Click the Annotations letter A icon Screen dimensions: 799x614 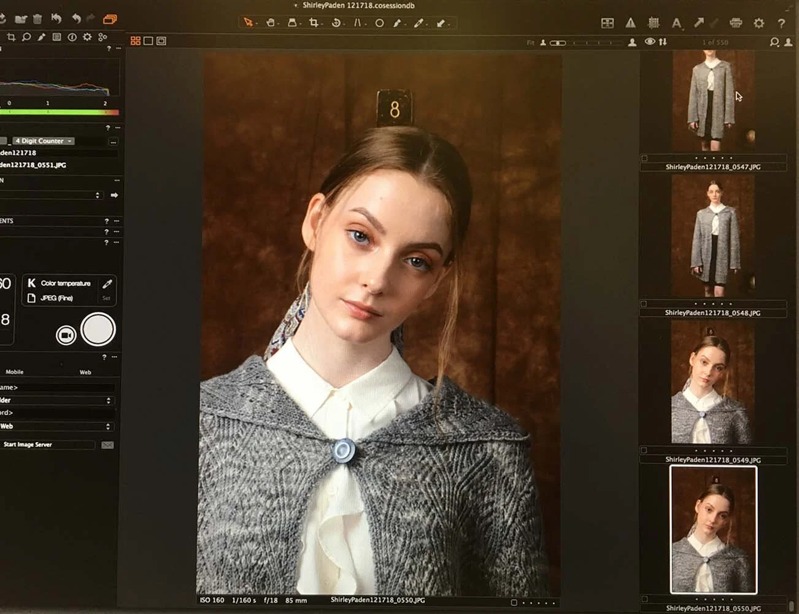[676, 23]
